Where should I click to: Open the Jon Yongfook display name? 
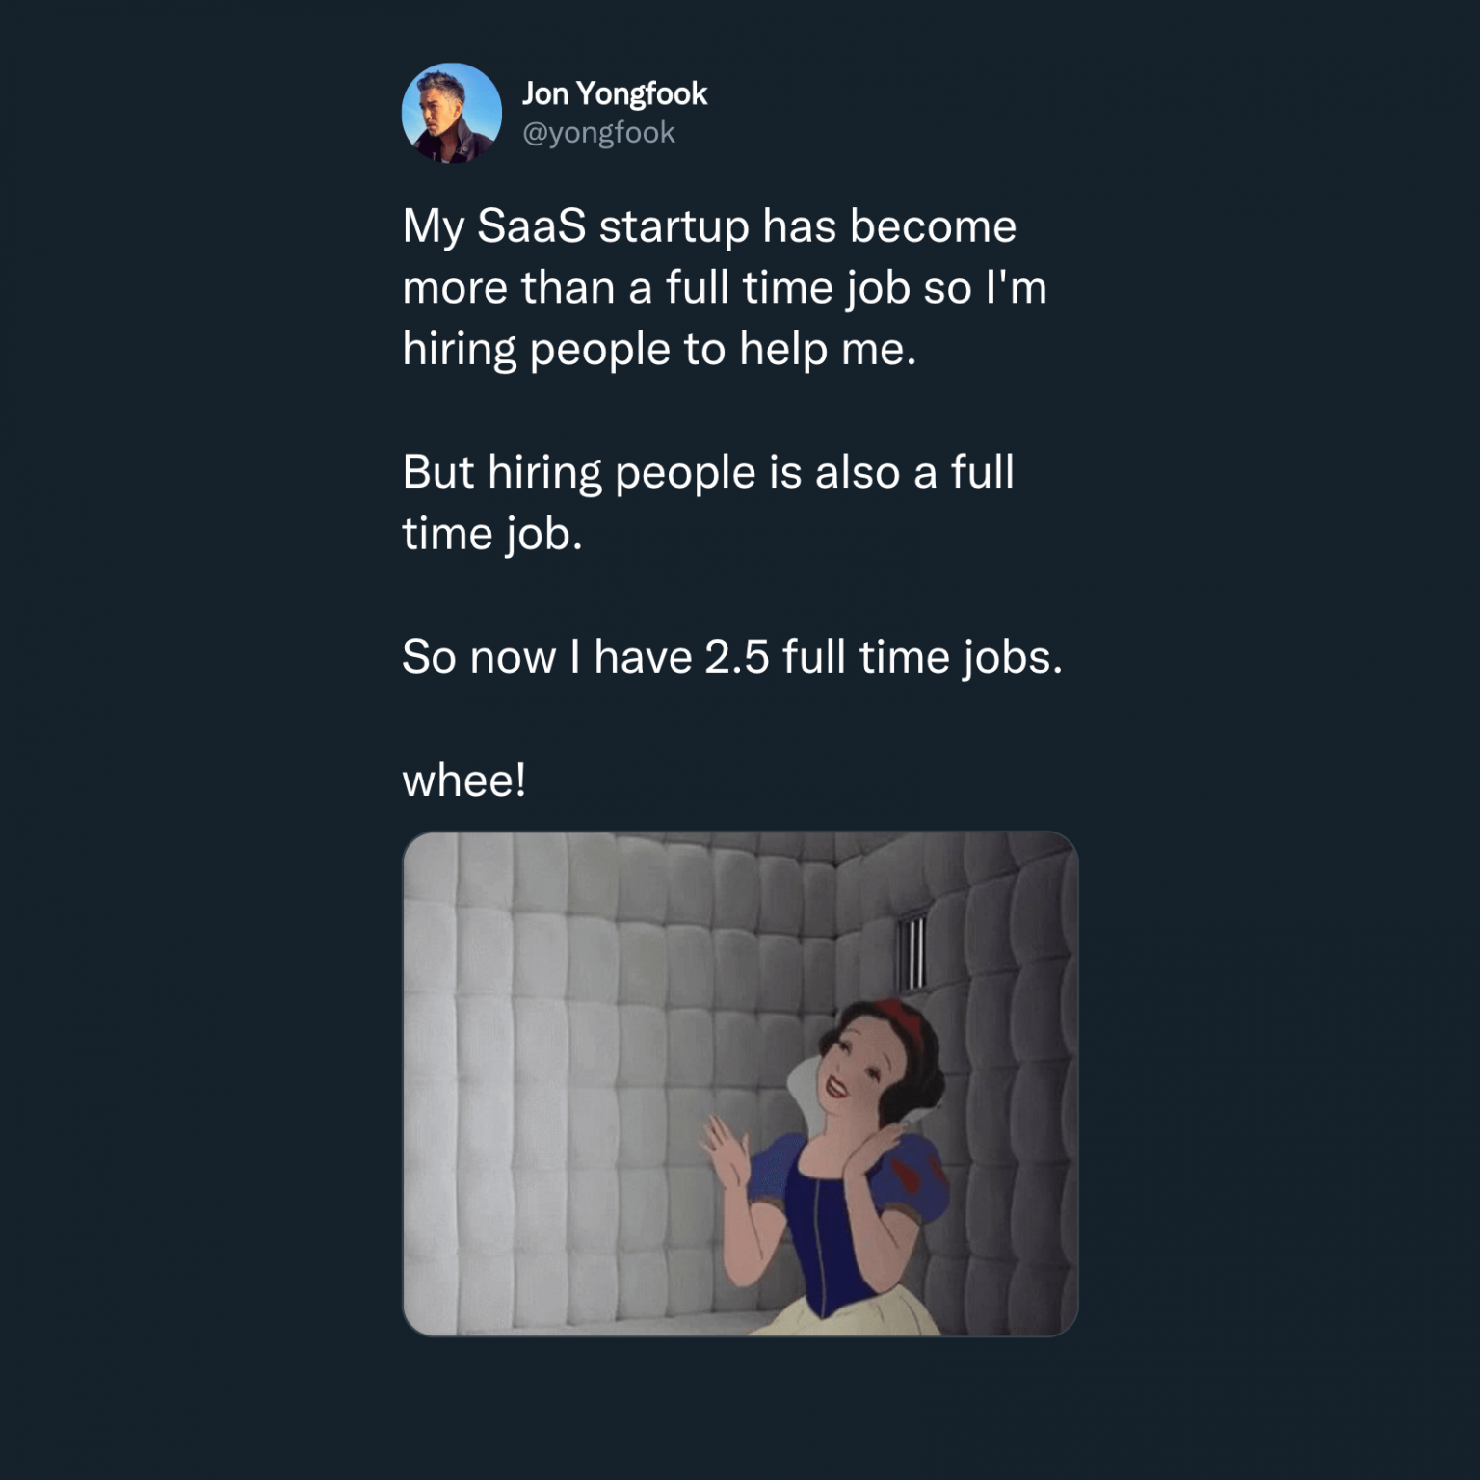tap(614, 93)
